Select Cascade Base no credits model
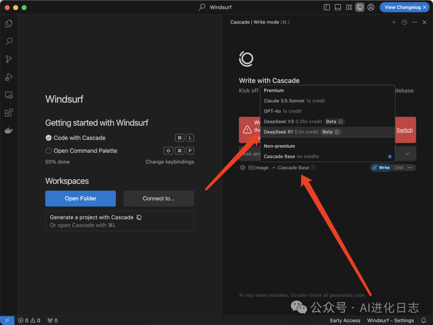 [328, 156]
